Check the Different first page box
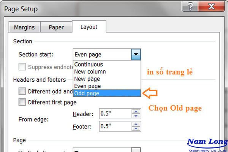This screenshot has height=152, width=228. [x=23, y=102]
